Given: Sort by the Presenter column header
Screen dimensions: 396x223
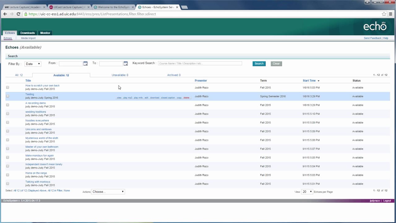Looking at the screenshot, I should 201,81.
